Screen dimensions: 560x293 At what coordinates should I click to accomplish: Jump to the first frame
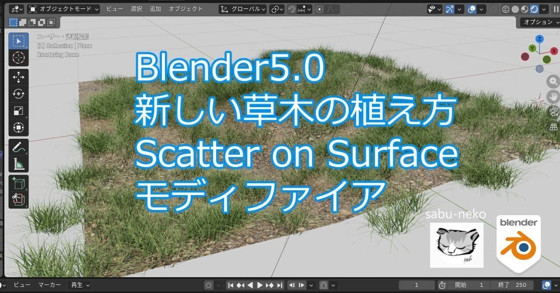(x=231, y=285)
